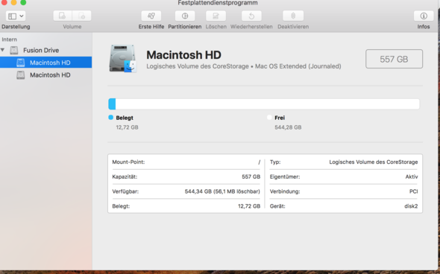The width and height of the screenshot is (440, 274).
Task: Click the white free-space bar section
Action: (268, 104)
